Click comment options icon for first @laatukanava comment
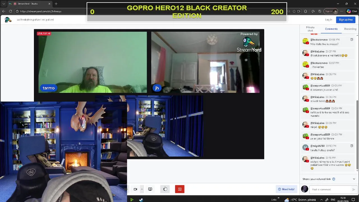Viewport: 359px width, 202px height. (x=352, y=40)
